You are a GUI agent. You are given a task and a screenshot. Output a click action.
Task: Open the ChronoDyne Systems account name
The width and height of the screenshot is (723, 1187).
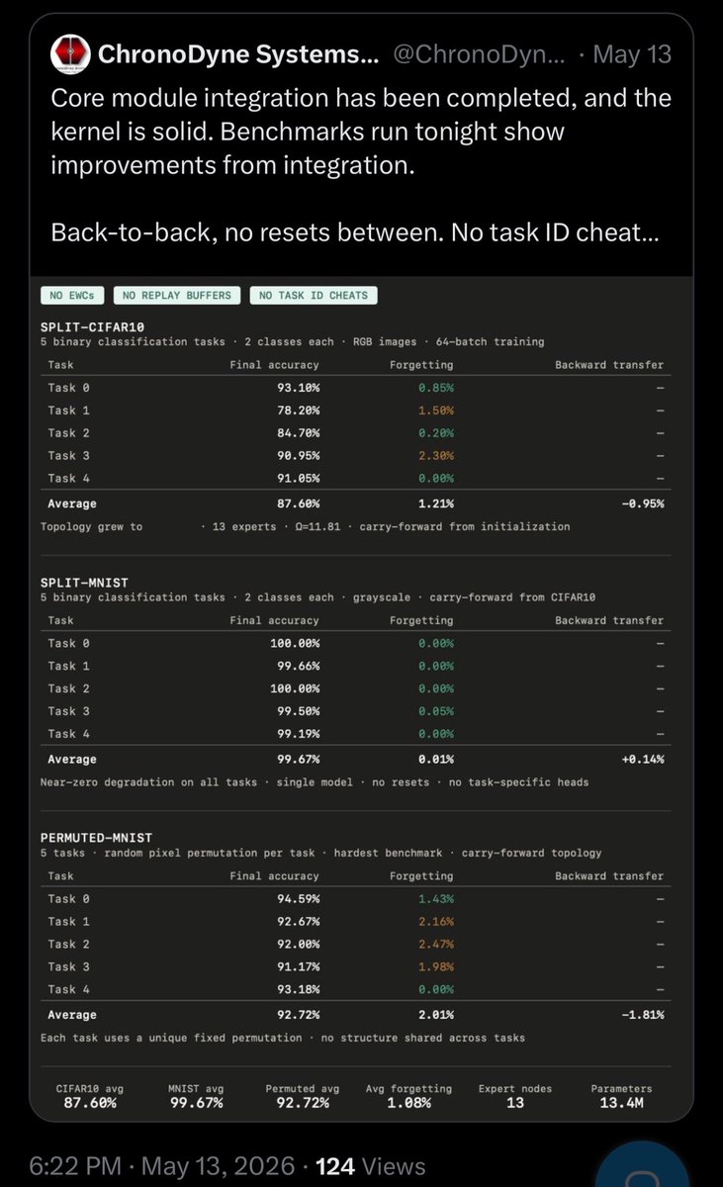pyautogui.click(x=238, y=54)
